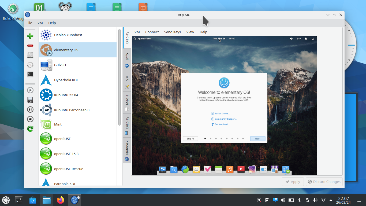Switch to the VM vertical tab

[x=127, y=81]
